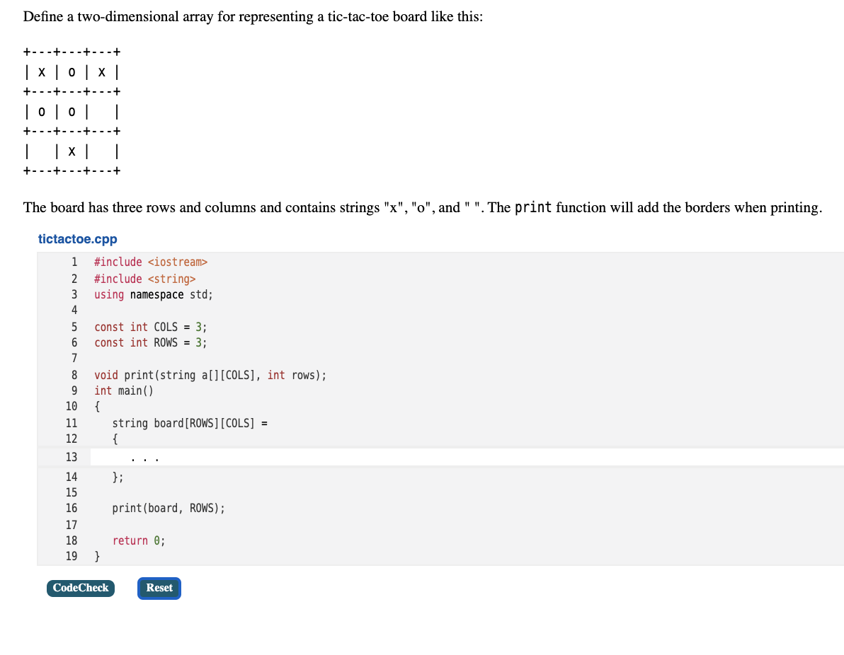Screen dimensions: 844x655
Task: Click the int main() line
Action: click(125, 390)
